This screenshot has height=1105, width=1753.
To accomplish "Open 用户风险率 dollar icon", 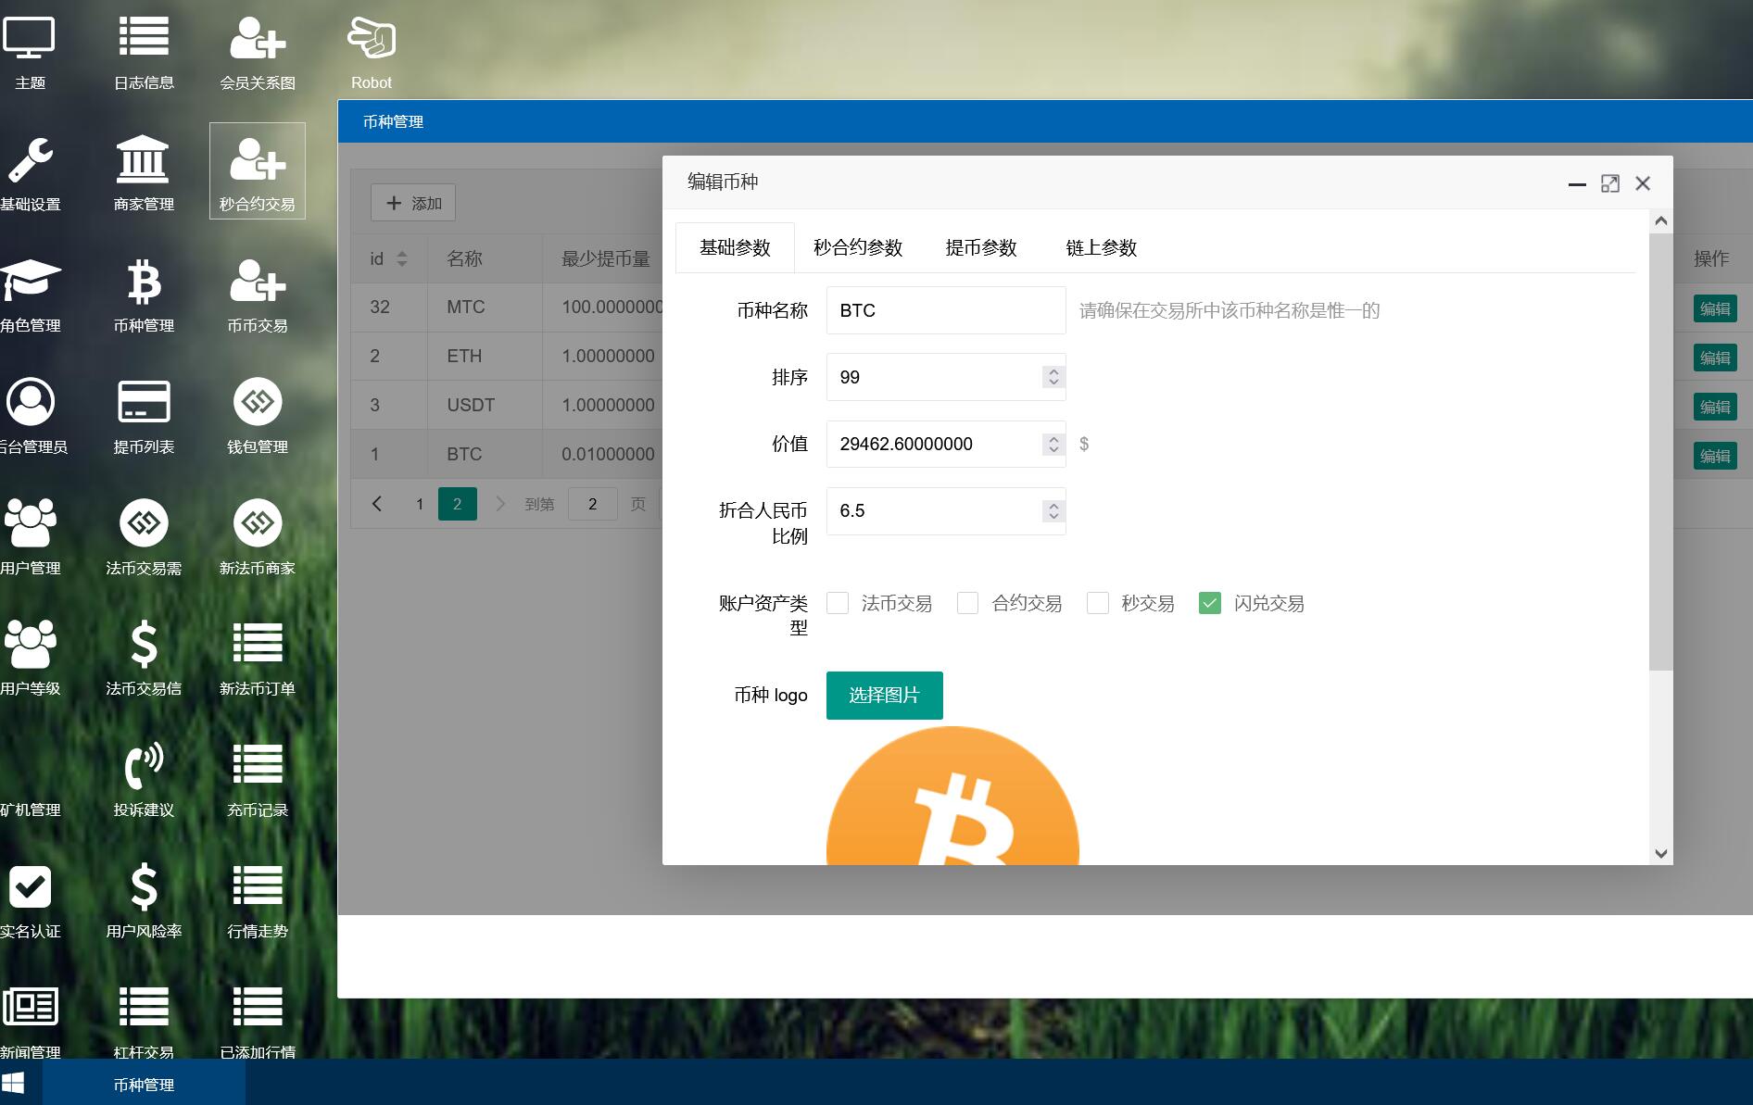I will point(144,901).
